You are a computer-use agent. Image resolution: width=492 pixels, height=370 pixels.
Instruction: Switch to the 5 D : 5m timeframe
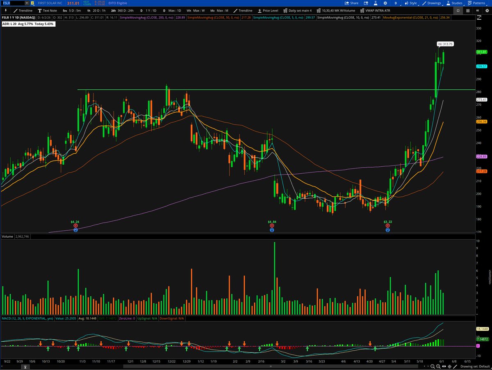pos(72,10)
